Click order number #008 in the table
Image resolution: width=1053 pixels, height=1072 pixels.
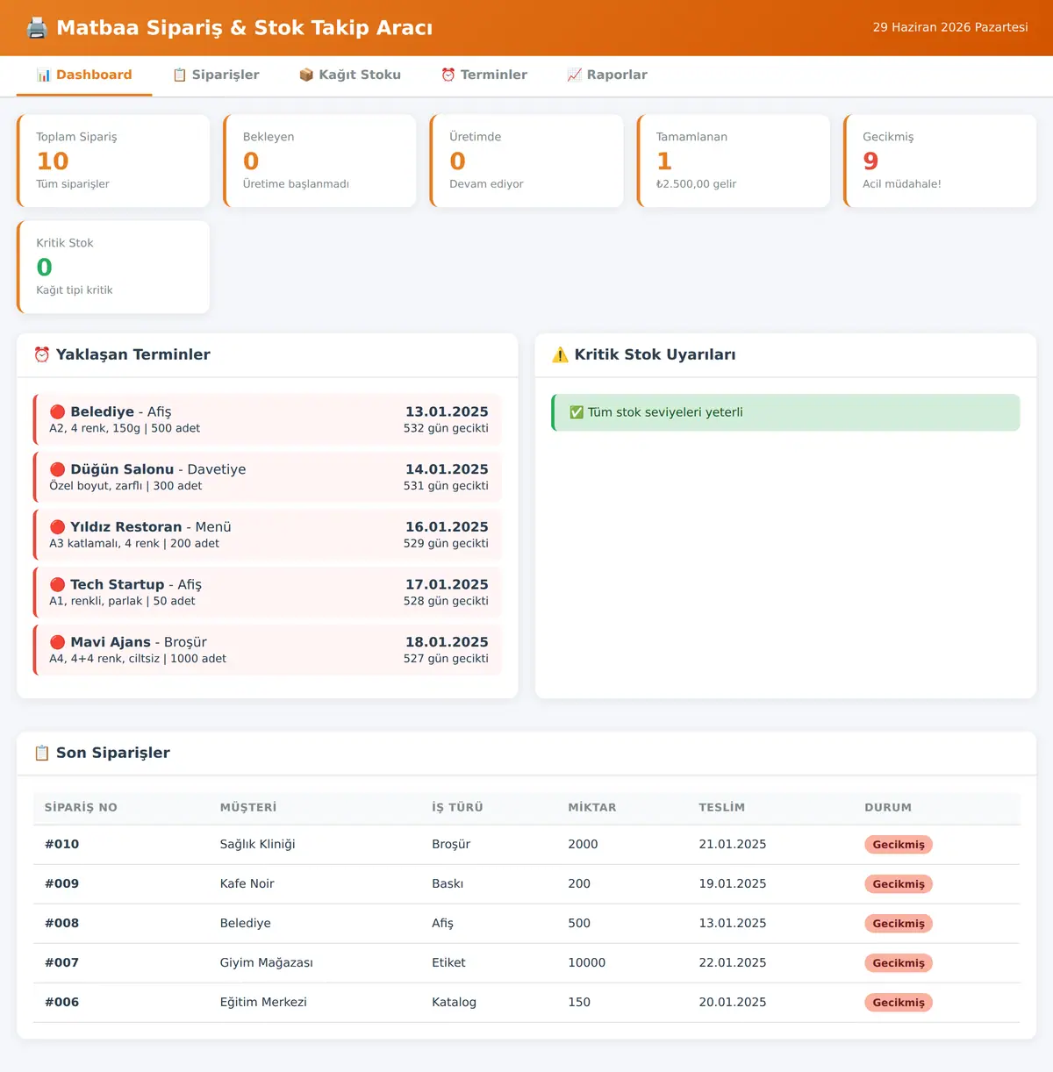coord(62,924)
